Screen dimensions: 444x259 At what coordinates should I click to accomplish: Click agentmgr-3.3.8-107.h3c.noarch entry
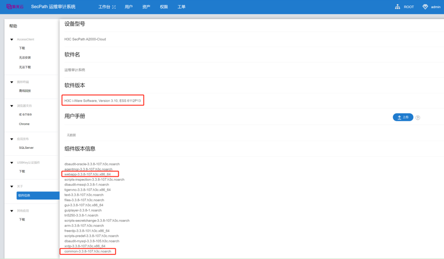(88, 169)
